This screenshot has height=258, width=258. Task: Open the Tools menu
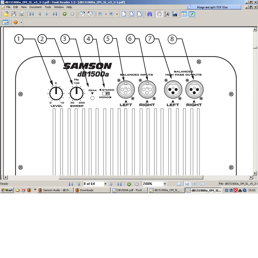(48, 7)
